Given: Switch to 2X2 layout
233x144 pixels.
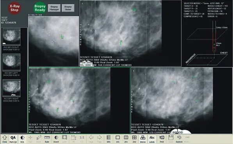Looking at the screenshot, I should [x=134, y=139].
